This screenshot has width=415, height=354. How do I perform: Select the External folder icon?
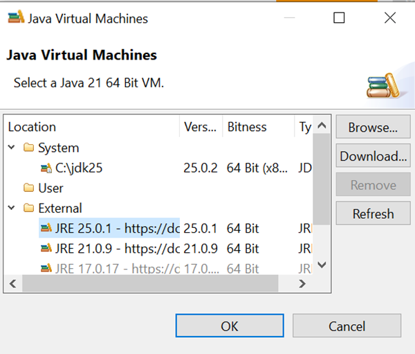(x=28, y=208)
